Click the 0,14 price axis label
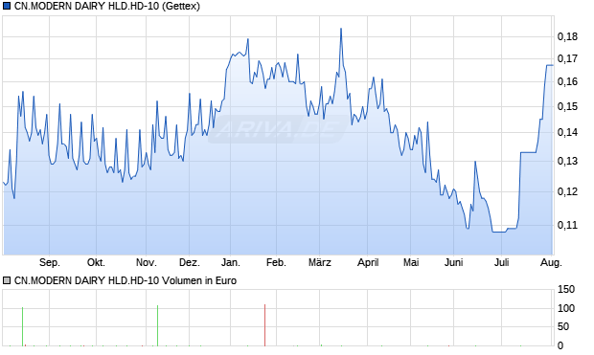The image size is (594, 355). click(567, 132)
